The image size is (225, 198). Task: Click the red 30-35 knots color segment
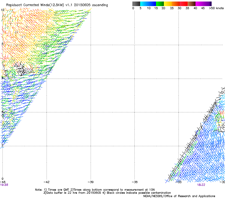click(x=184, y=4)
